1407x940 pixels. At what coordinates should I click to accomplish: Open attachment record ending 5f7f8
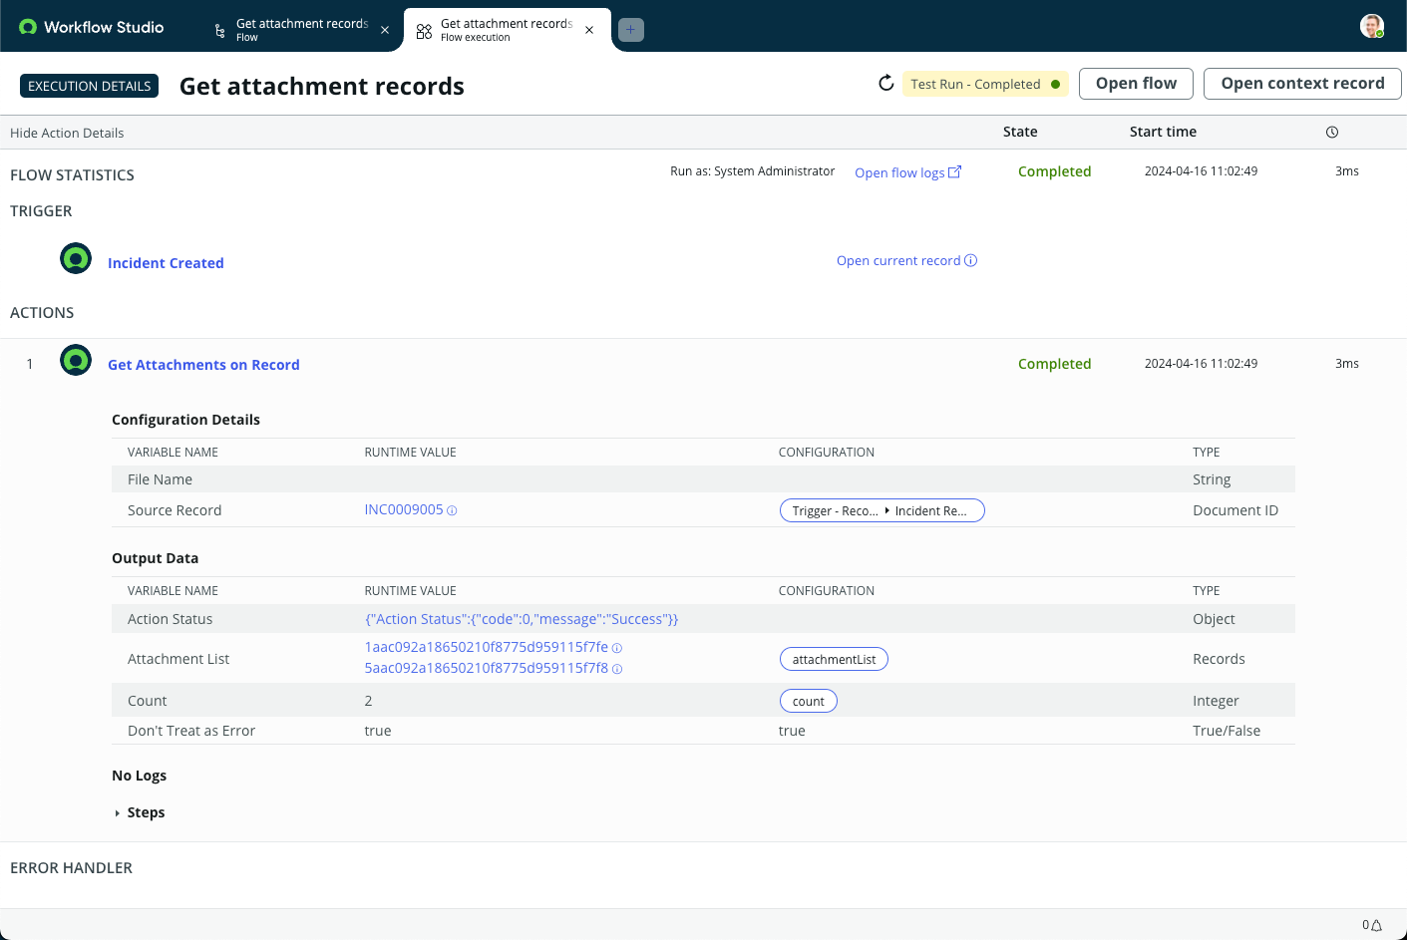click(487, 668)
